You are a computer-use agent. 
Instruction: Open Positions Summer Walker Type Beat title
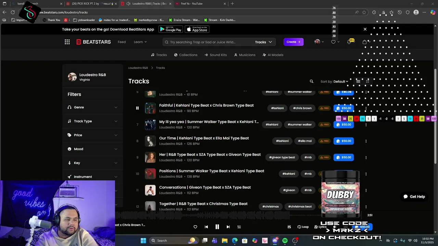(x=211, y=171)
